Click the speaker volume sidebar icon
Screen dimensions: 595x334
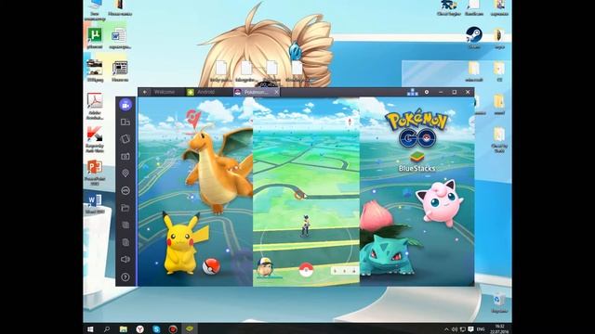click(126, 260)
